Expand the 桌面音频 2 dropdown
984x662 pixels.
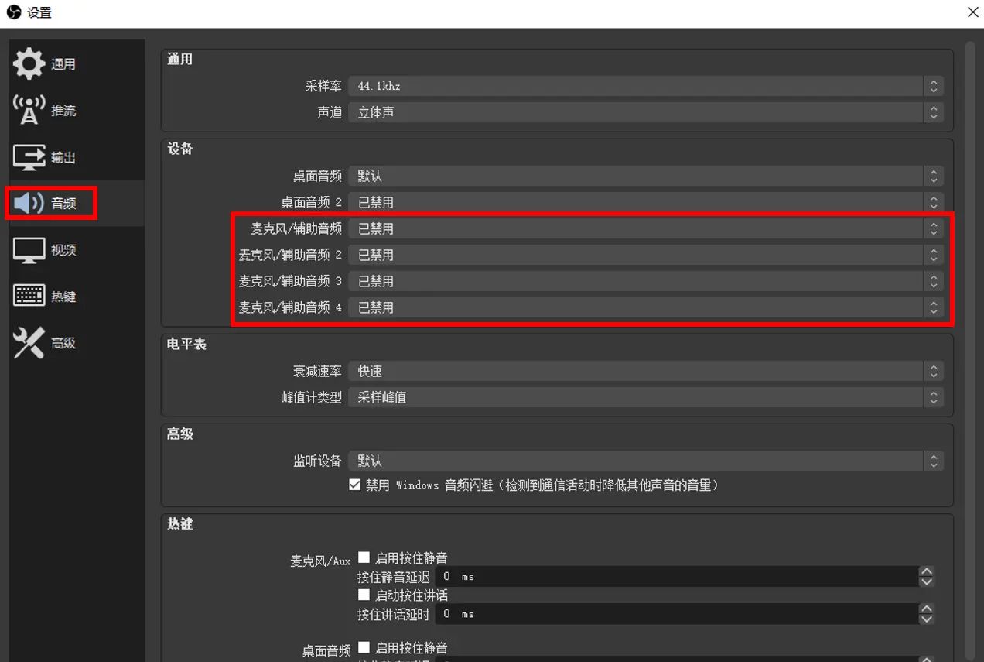tap(645, 202)
